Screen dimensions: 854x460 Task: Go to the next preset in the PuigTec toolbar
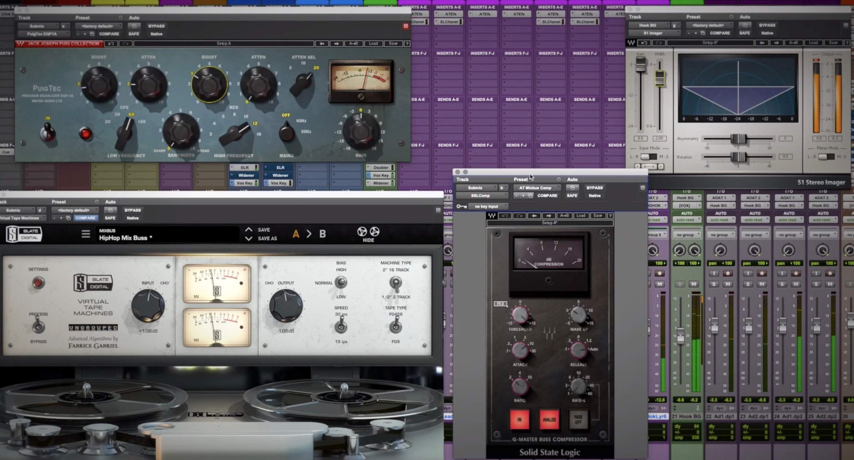[x=336, y=44]
